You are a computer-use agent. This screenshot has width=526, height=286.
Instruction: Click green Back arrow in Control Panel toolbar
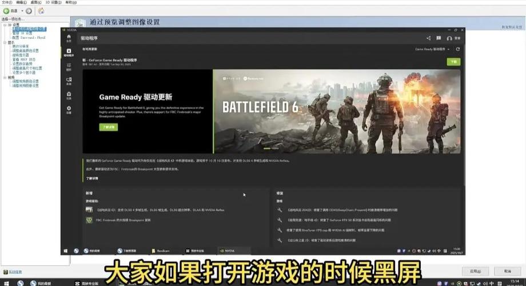point(6,11)
